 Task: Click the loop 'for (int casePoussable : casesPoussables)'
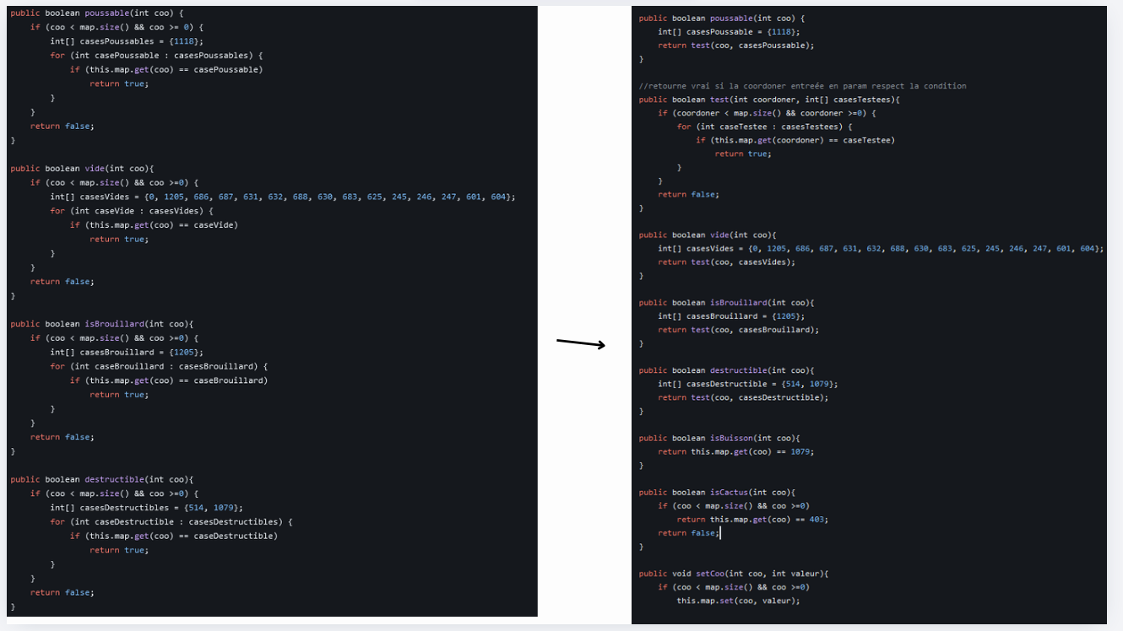[x=154, y=55]
